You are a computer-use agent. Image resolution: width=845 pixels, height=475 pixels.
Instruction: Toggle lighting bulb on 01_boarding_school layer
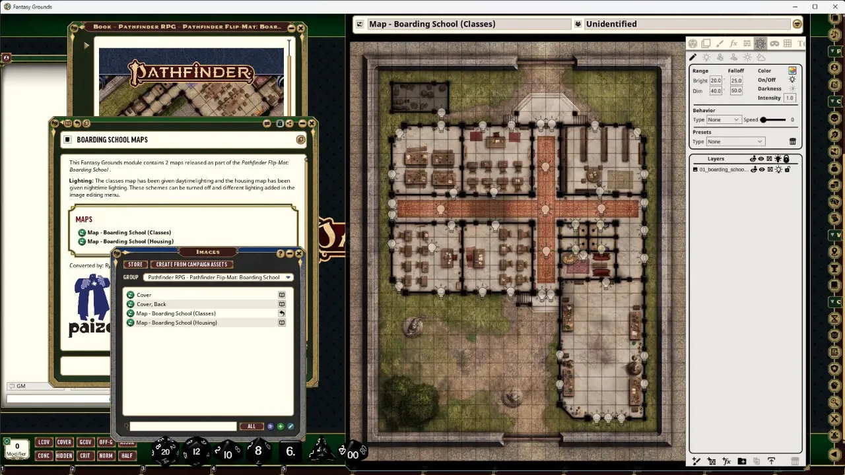778,170
